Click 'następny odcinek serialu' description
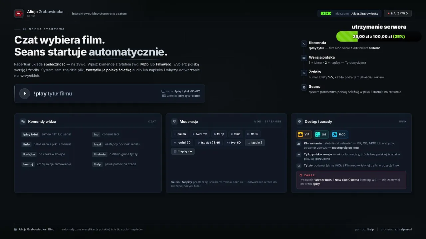The width and height of the screenshot is (426, 239). (122, 144)
